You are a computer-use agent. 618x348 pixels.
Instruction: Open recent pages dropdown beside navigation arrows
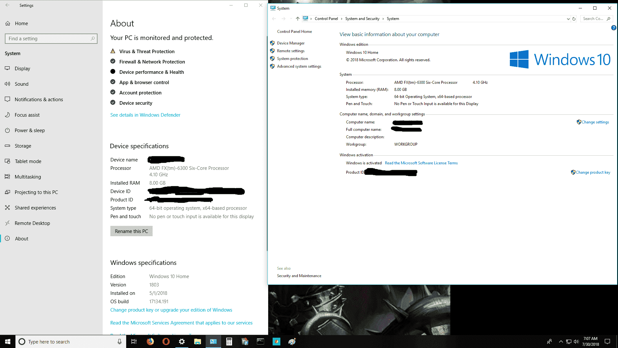(291, 19)
